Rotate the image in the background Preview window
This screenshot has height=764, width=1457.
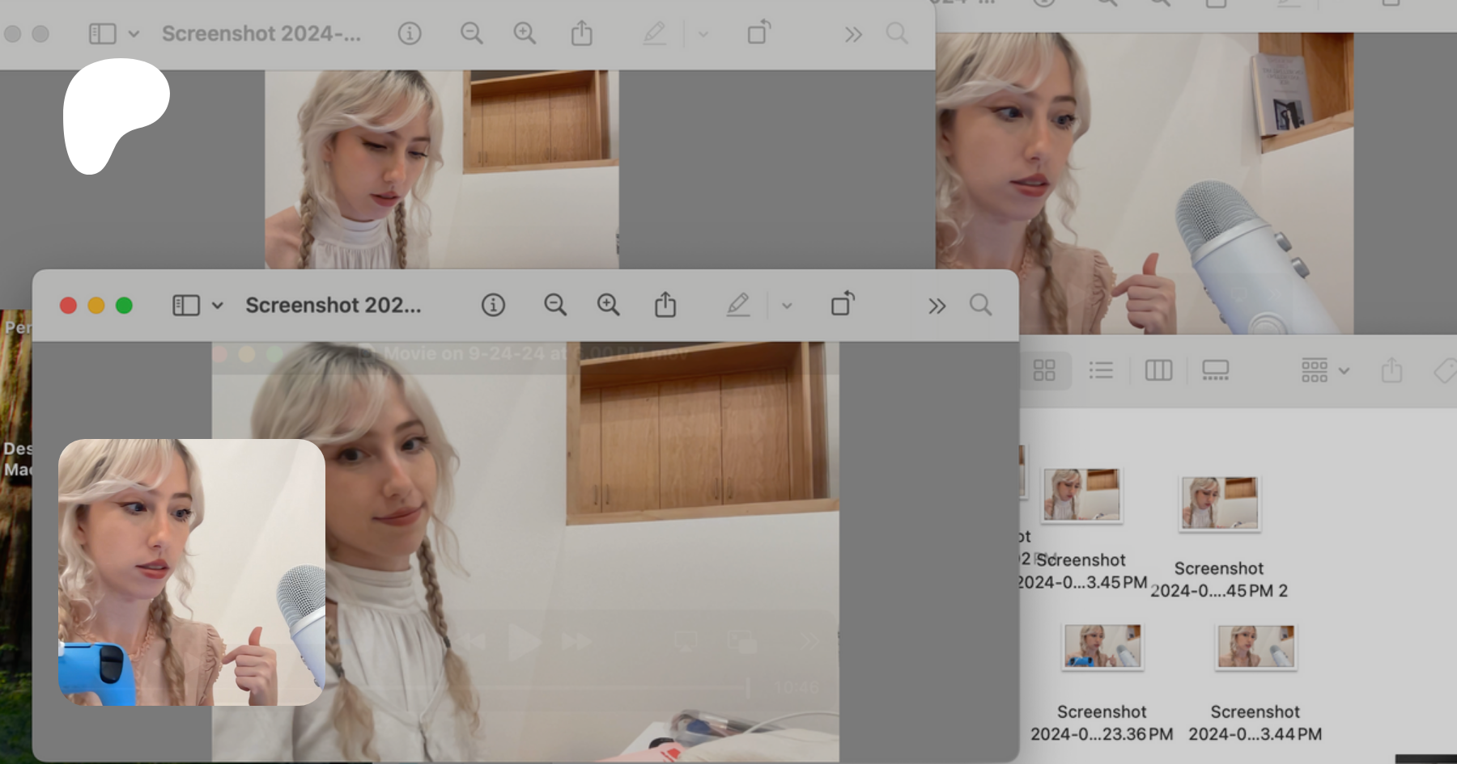pyautogui.click(x=758, y=33)
